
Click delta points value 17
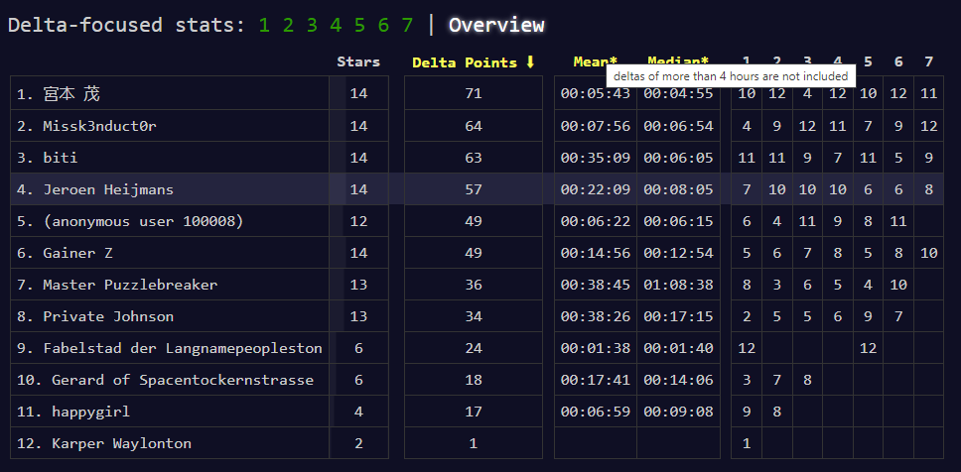(474, 413)
